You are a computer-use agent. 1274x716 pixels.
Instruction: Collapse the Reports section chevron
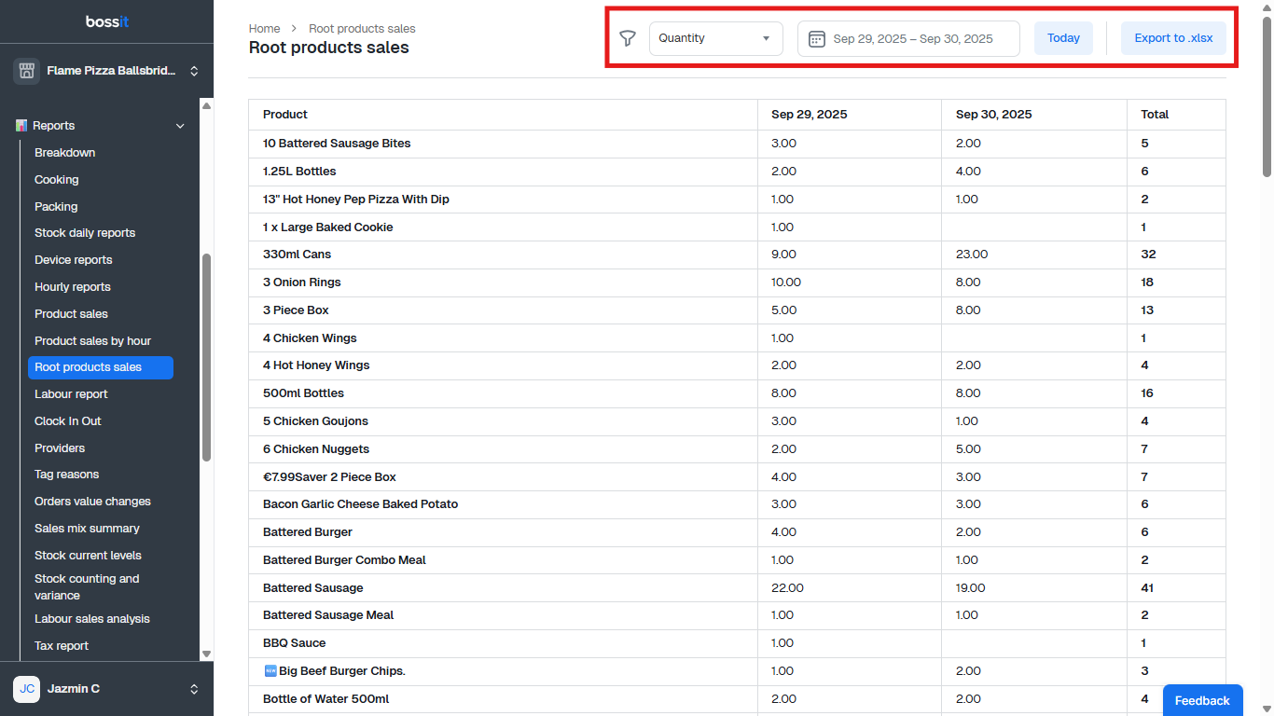[181, 126]
